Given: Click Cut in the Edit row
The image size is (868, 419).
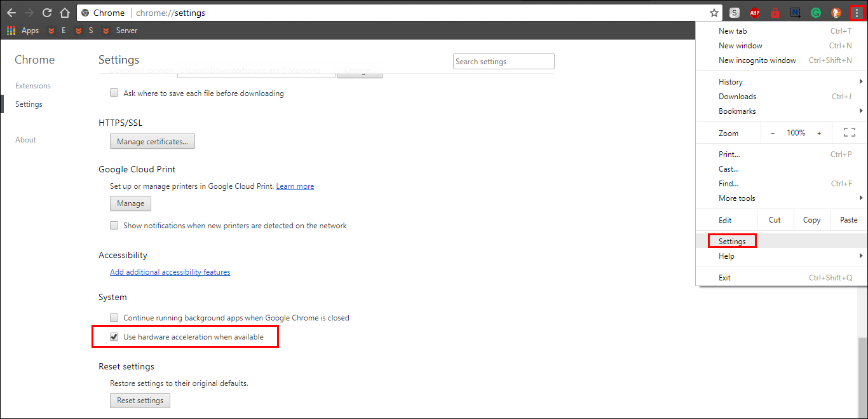Looking at the screenshot, I should click(x=775, y=219).
